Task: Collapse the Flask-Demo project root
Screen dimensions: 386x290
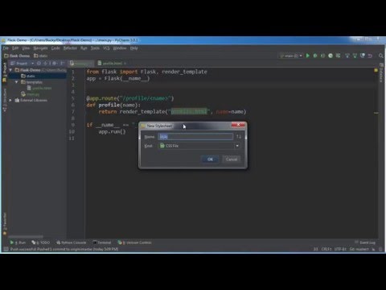Action: click(x=10, y=70)
